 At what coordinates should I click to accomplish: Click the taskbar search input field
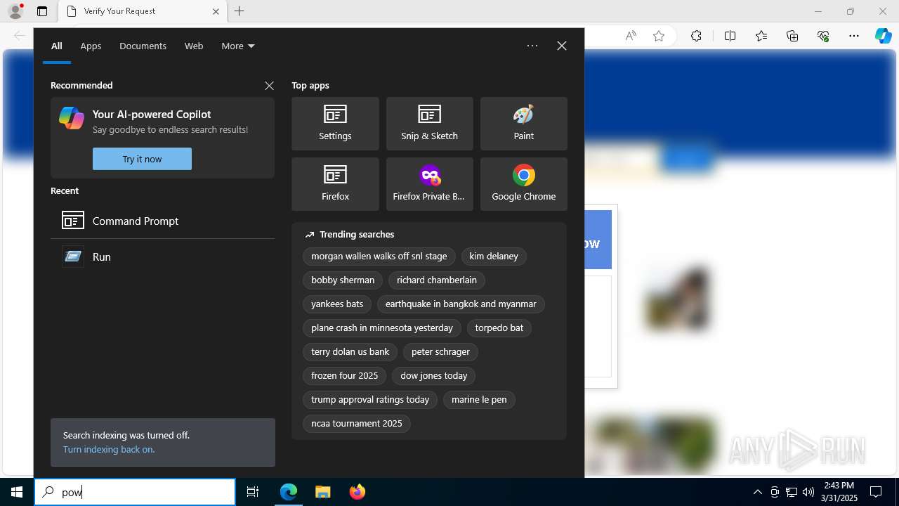(x=135, y=492)
